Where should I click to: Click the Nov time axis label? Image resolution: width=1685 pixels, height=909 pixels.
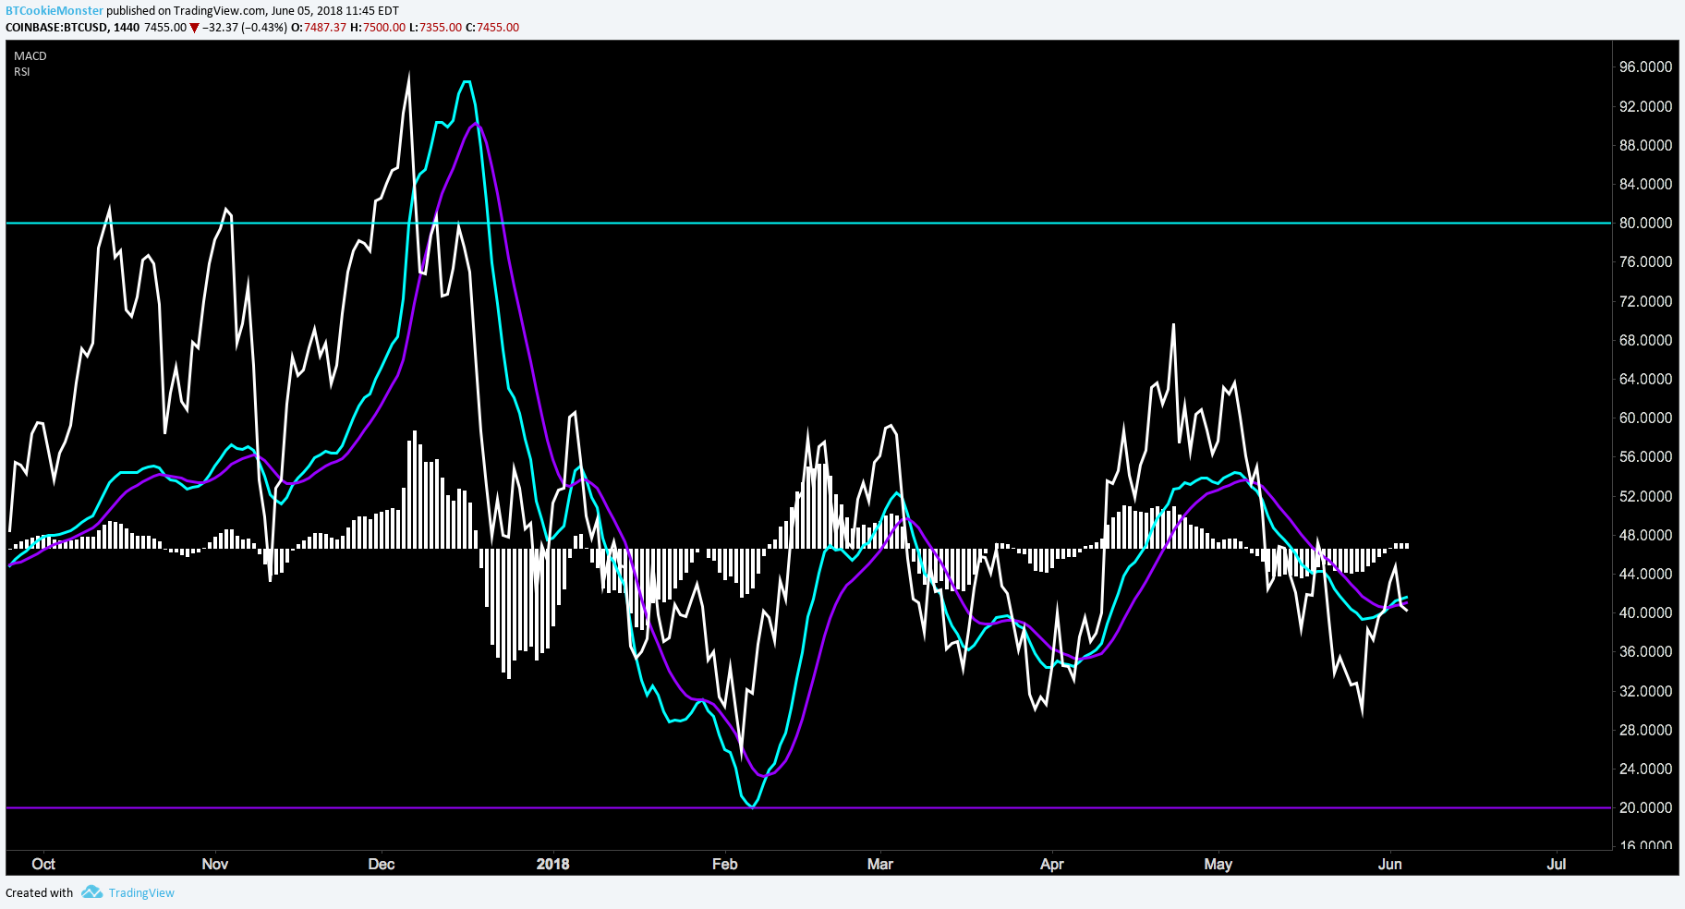214,864
